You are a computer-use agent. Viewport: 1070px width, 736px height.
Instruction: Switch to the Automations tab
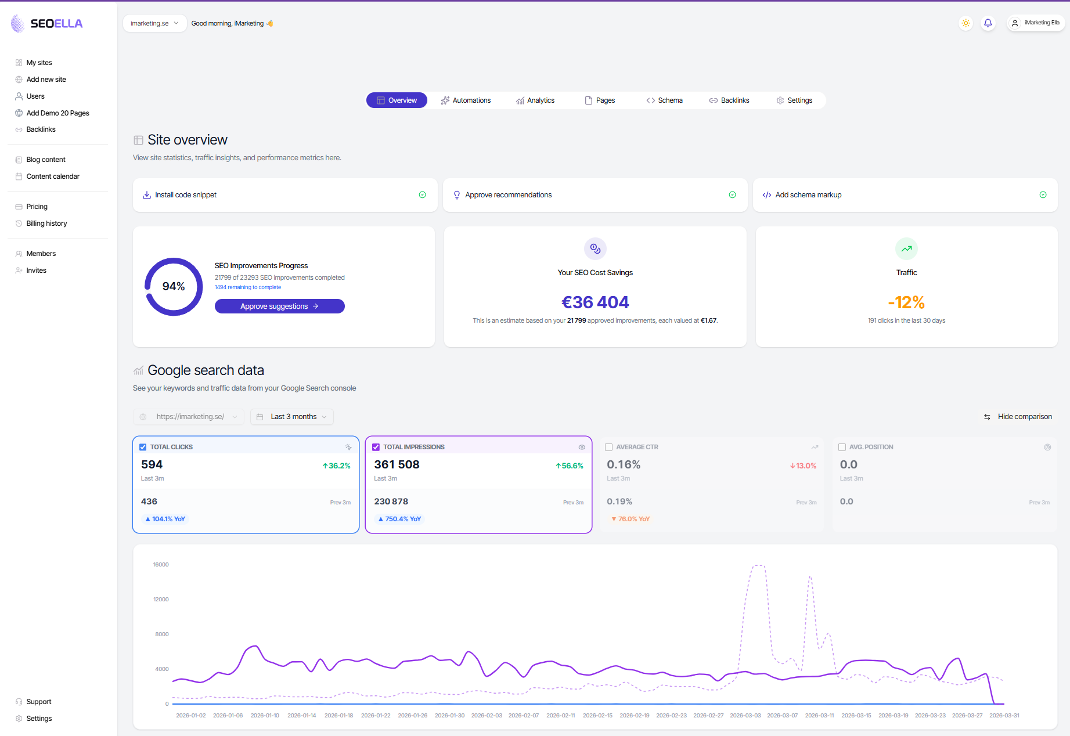coord(466,100)
